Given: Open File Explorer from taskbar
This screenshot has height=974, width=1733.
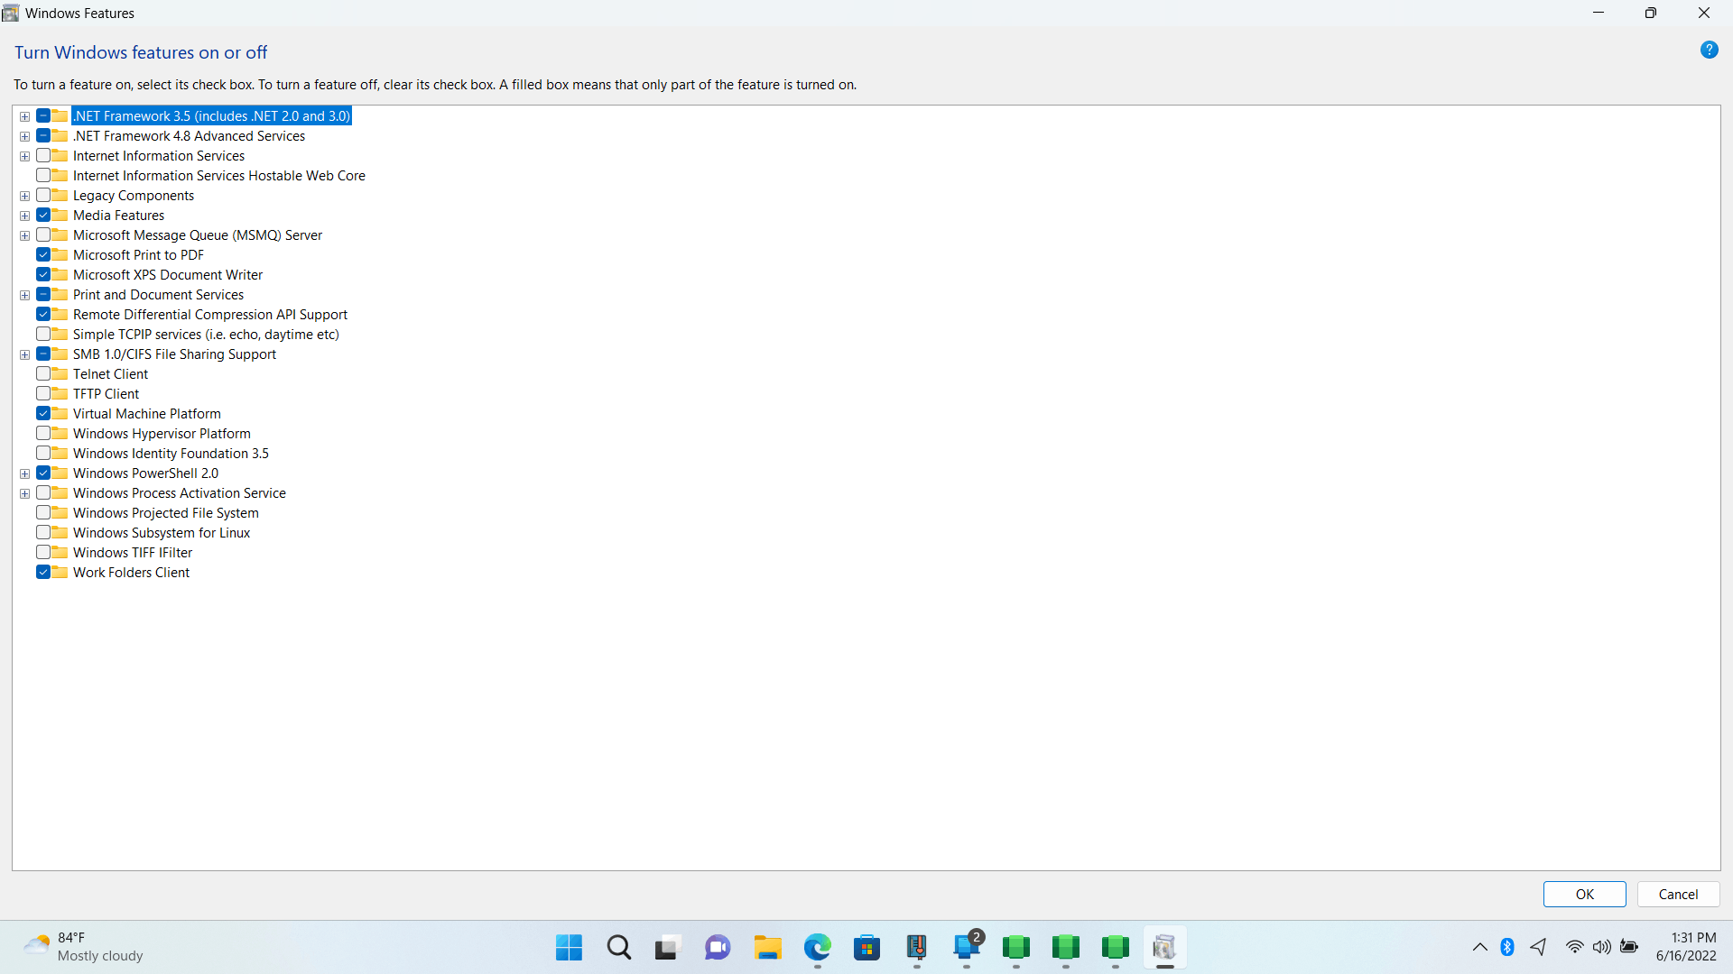Looking at the screenshot, I should coord(767,948).
